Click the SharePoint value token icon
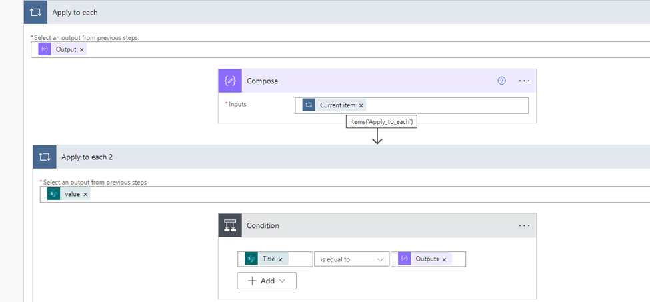 (x=53, y=194)
